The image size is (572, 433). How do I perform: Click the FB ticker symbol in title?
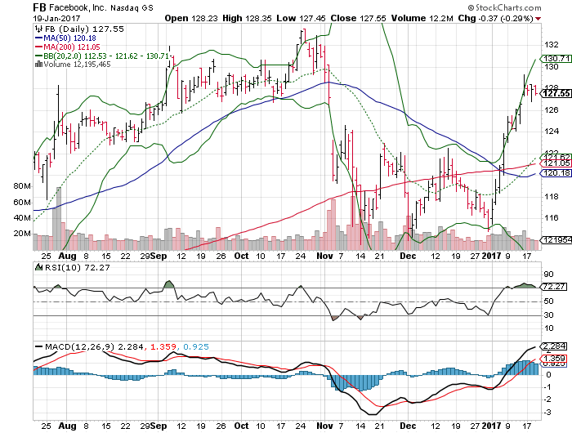(x=39, y=7)
